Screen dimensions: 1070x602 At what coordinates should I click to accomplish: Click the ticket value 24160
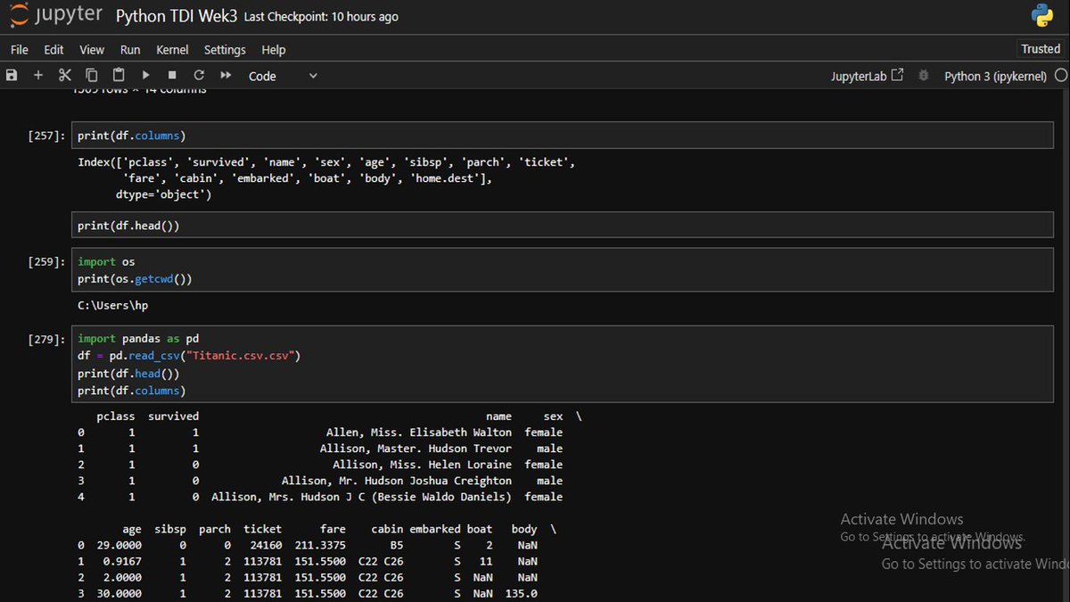266,545
